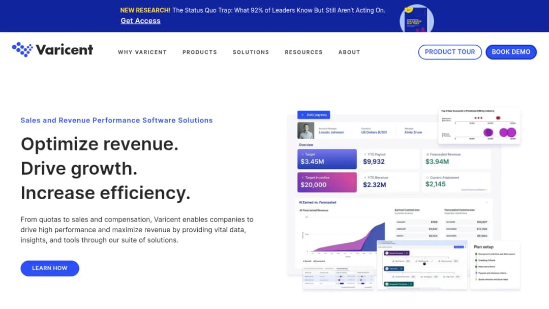The height and width of the screenshot is (309, 549).
Task: Click the Plan setup heading
Action: pos(483,246)
